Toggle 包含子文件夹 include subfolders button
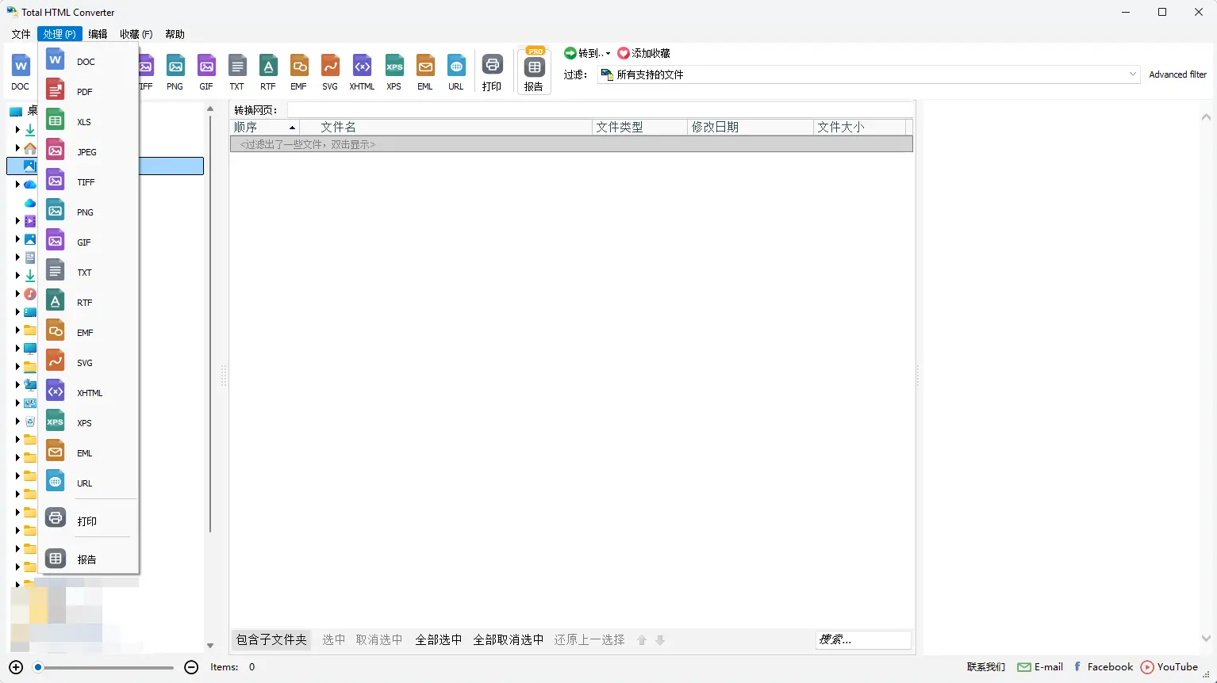This screenshot has width=1217, height=683. point(271,639)
